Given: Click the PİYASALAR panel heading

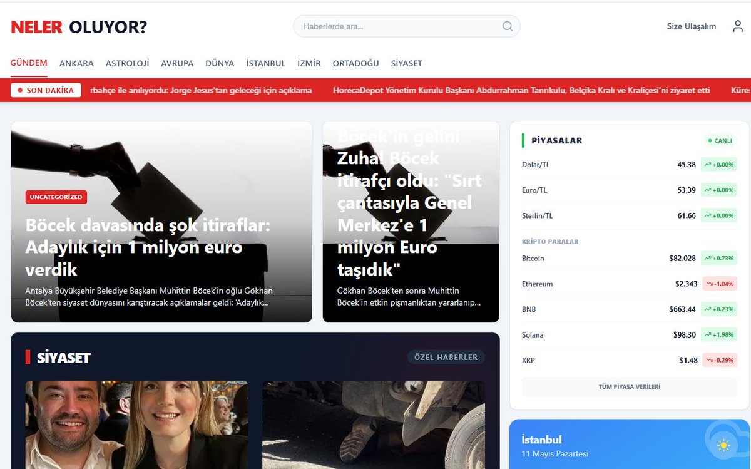Looking at the screenshot, I should [x=556, y=141].
